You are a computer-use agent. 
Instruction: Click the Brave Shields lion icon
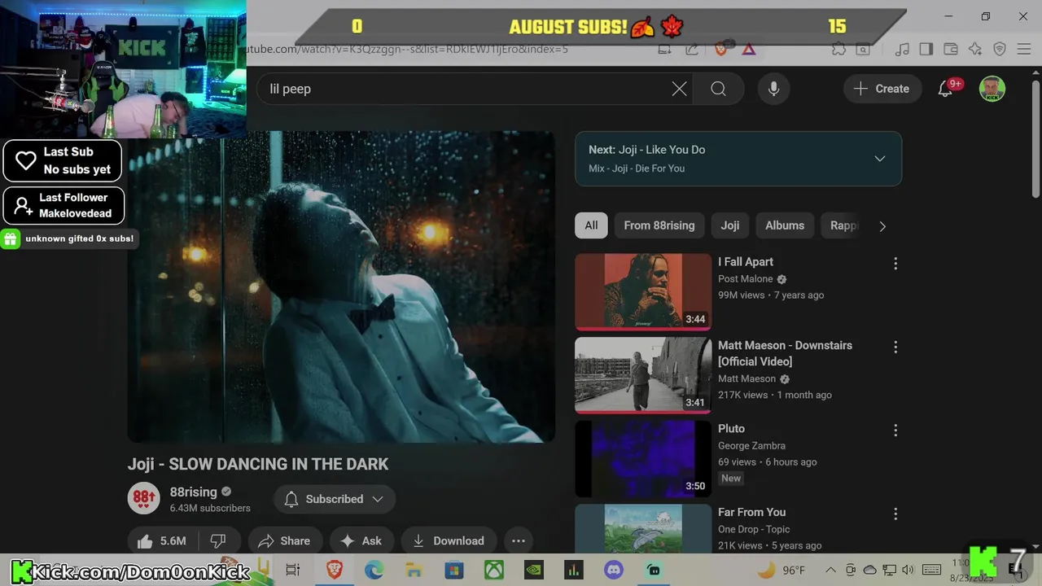(x=720, y=49)
